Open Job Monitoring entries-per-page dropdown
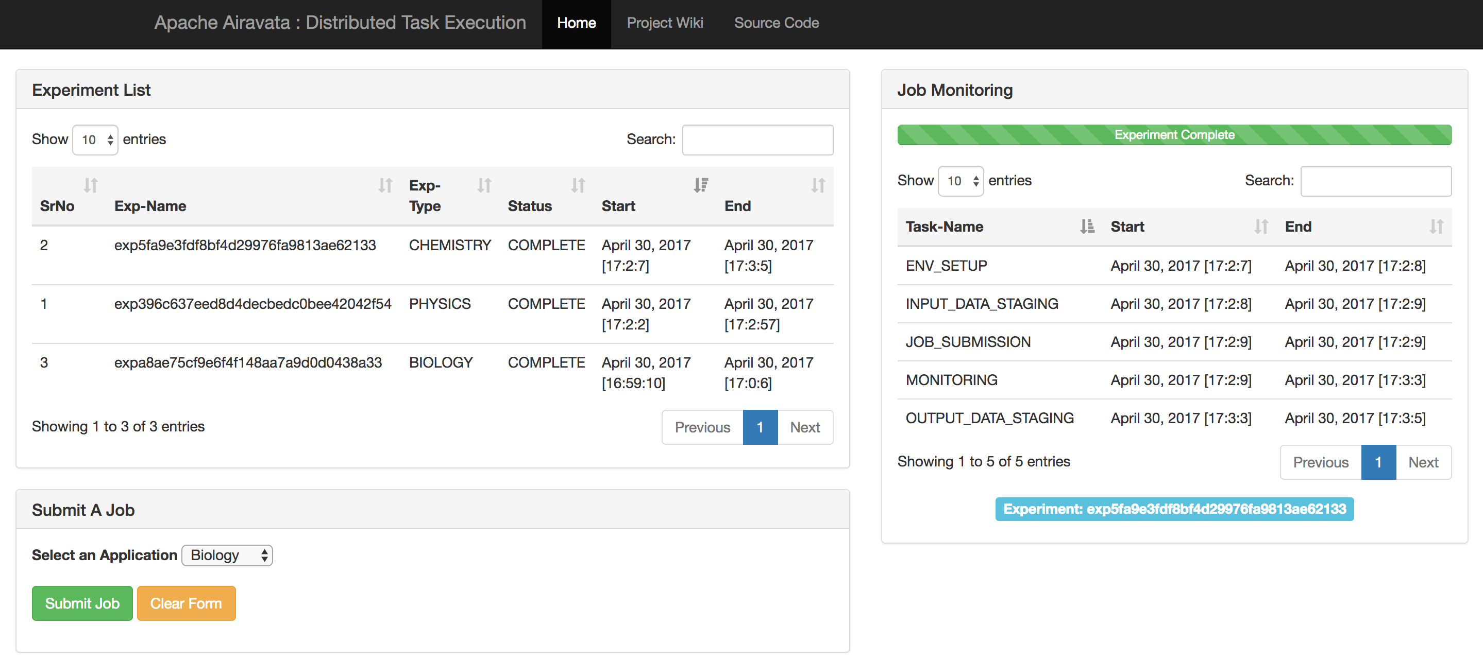Screen dimensions: 1483x660 961,181
